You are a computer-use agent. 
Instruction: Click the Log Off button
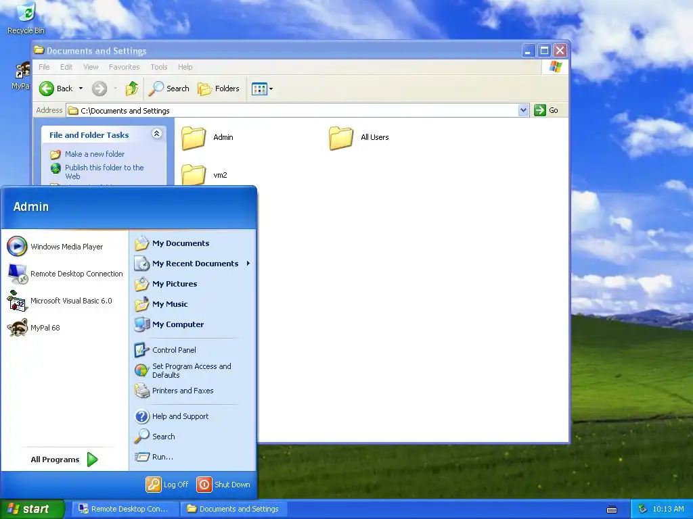167,485
